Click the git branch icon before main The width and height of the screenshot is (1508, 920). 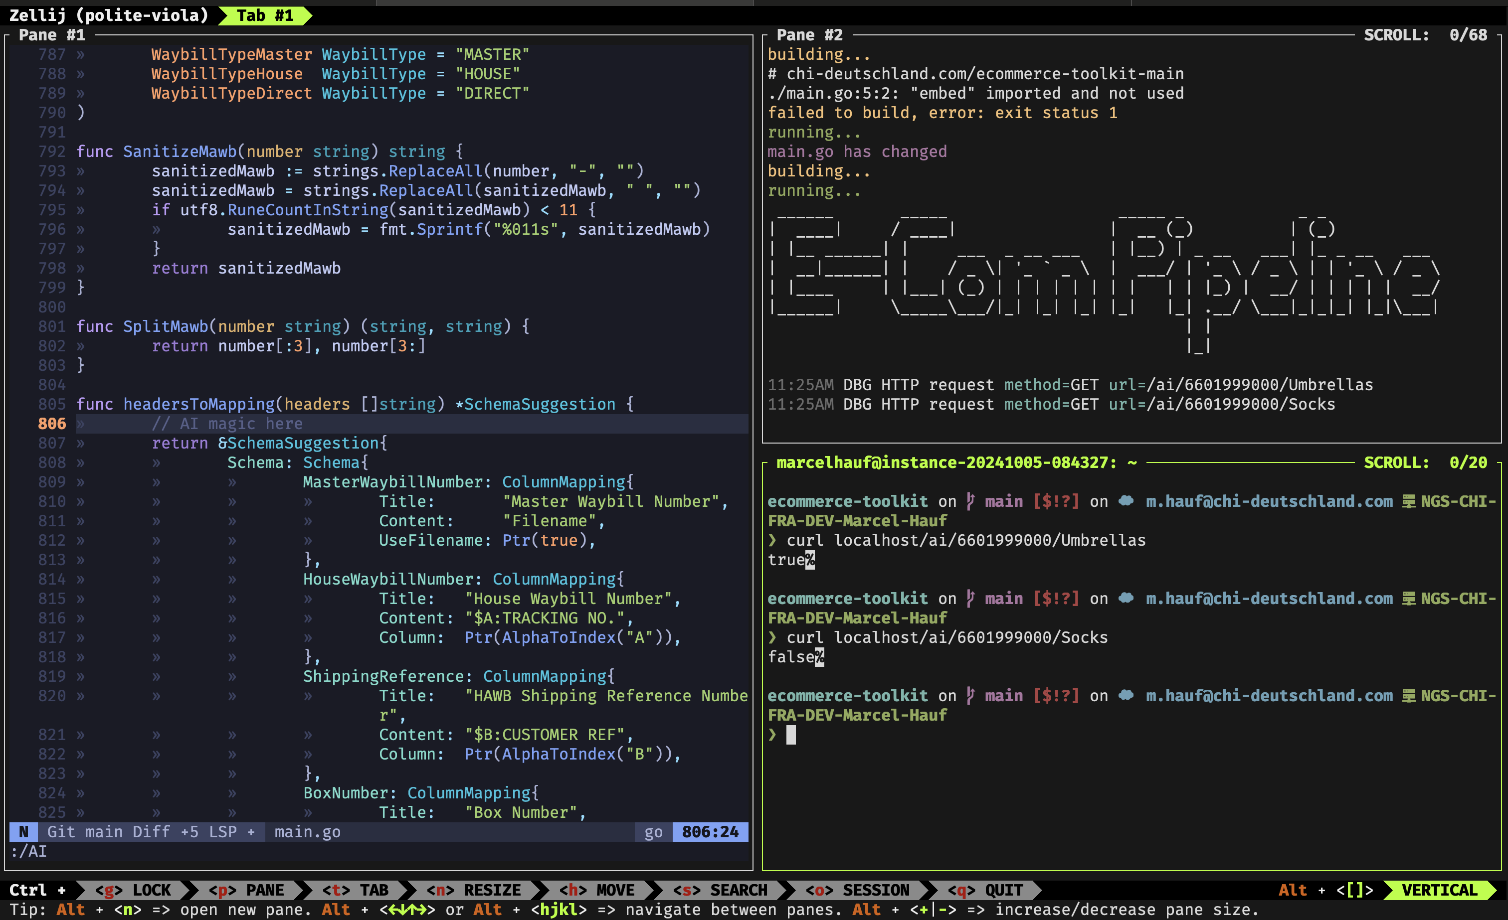(x=970, y=501)
